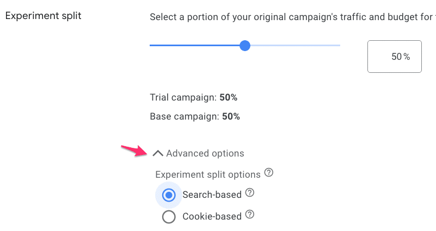
Task: Click the filled blue portion of slider track
Action: [x=195, y=46]
